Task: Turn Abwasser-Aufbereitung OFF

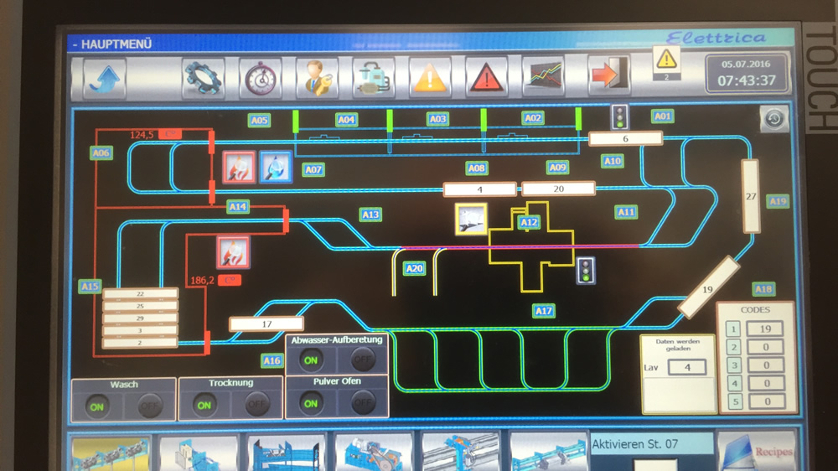Action: [x=363, y=360]
